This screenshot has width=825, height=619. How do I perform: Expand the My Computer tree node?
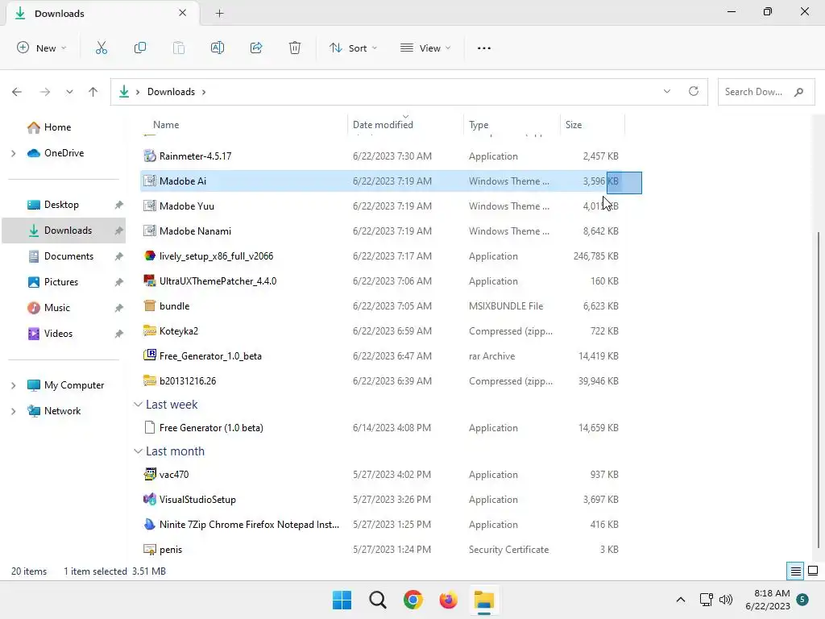[13, 385]
